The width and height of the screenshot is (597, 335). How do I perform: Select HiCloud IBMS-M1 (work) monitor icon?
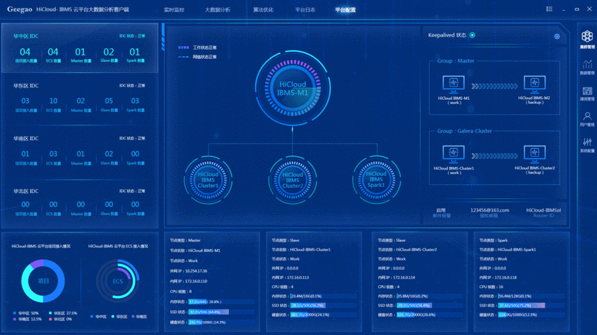point(453,84)
